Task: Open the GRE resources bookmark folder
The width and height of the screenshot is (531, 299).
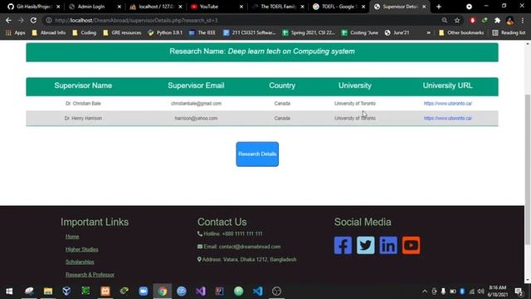Action: point(122,32)
